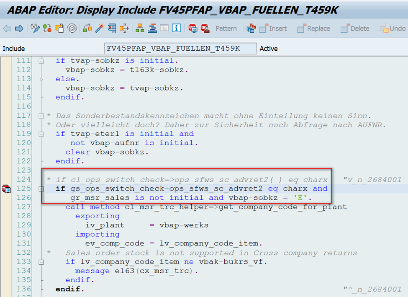
Task: Click 'iv_plant' on line 129
Action: point(105,225)
